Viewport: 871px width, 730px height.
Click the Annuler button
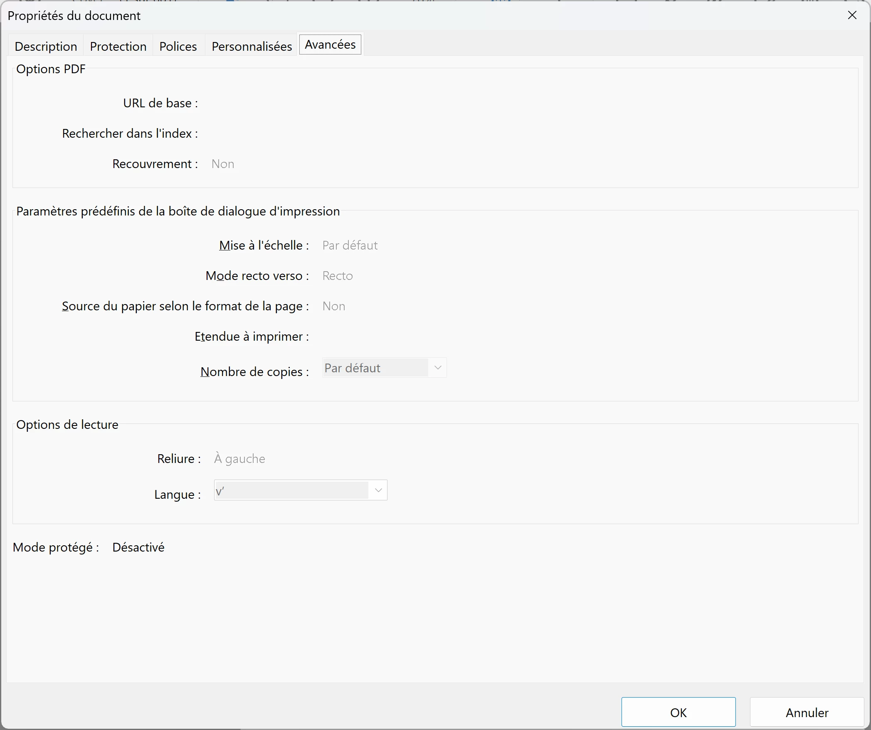pyautogui.click(x=807, y=713)
